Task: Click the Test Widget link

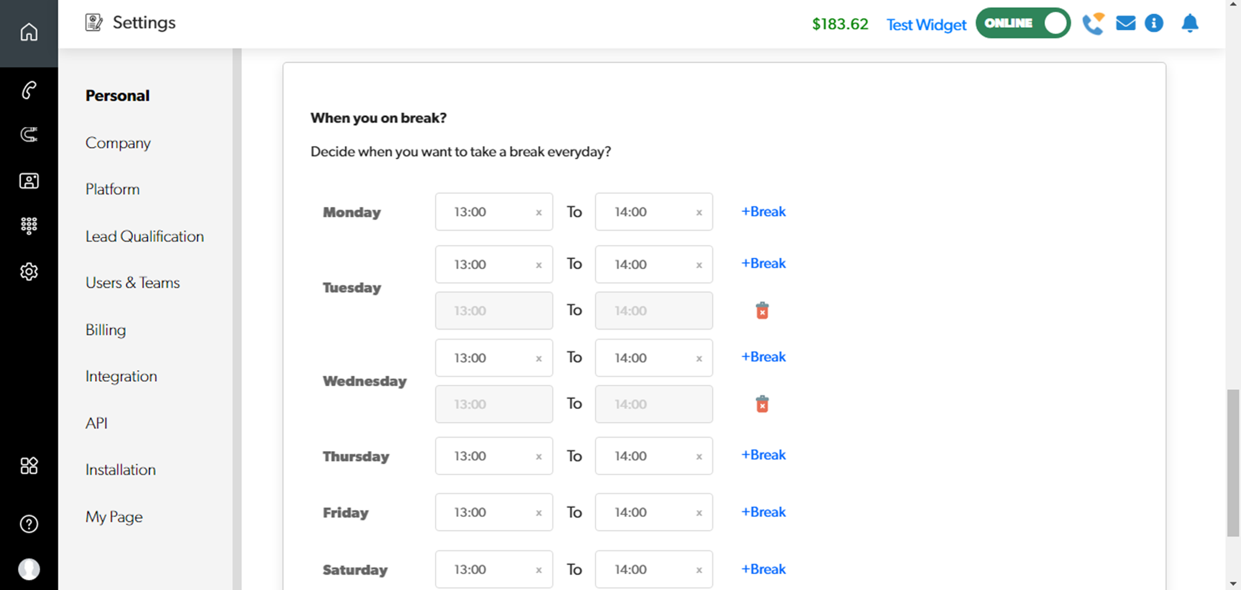Action: coord(926,25)
